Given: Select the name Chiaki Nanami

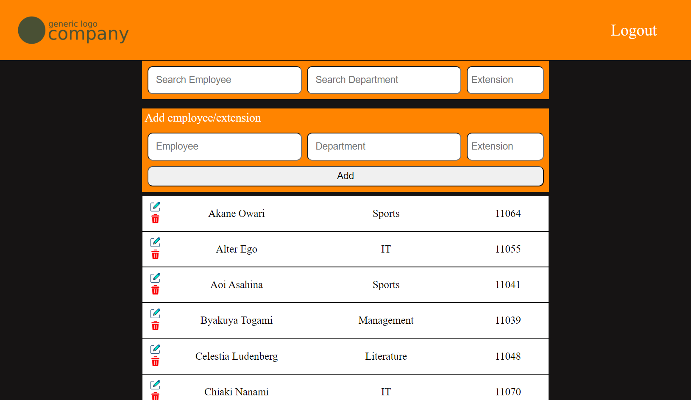Looking at the screenshot, I should (237, 392).
